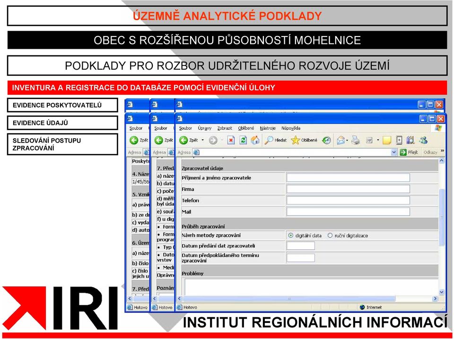Open the Oblíbené star favorites button
Viewport: 454px width, 339px height.
tap(304, 140)
